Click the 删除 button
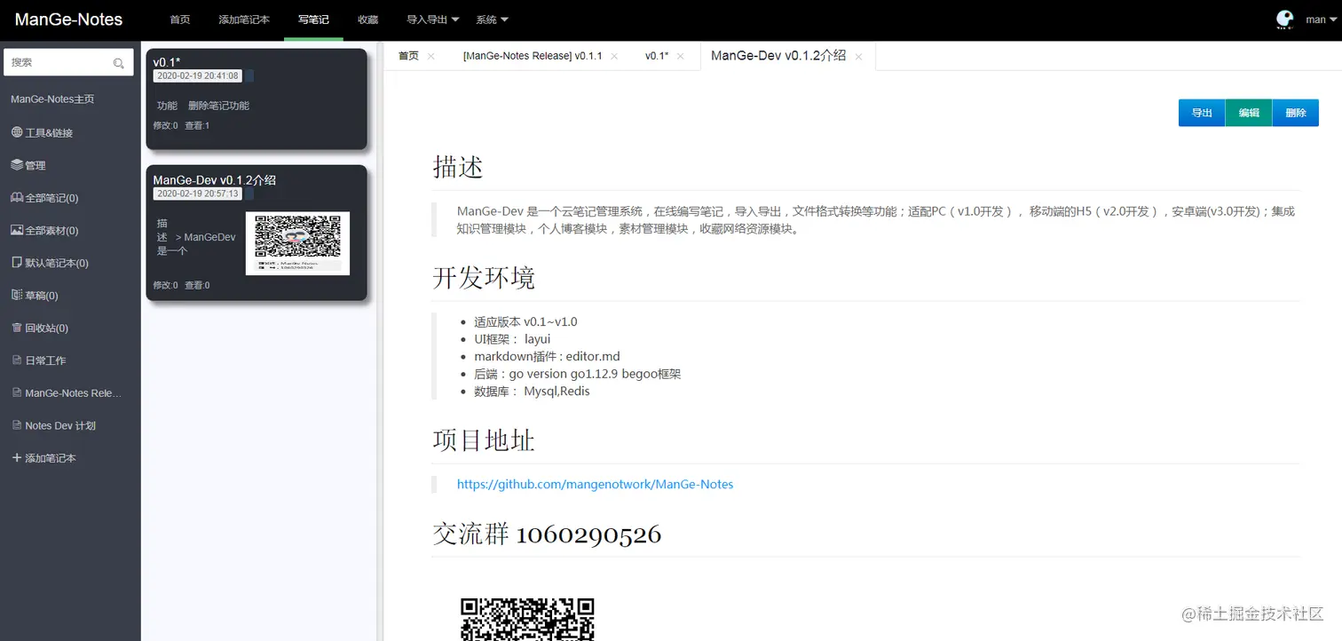Screen dimensions: 1342x641 point(1296,113)
